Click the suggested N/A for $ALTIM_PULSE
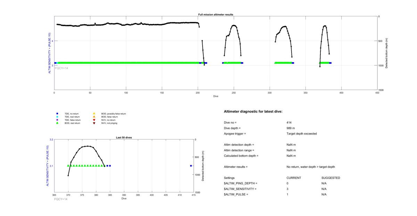The height and width of the screenshot is (216, 417). (324, 194)
